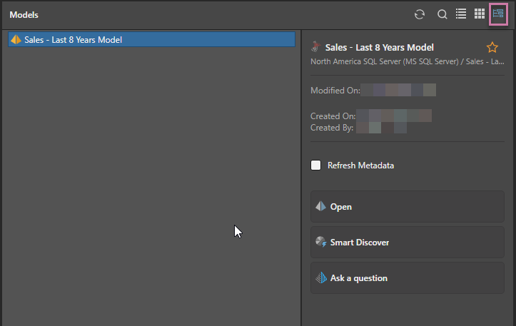This screenshot has height=326, width=516.
Task: Click the SQL Server icon beside model title
Action: point(316,48)
